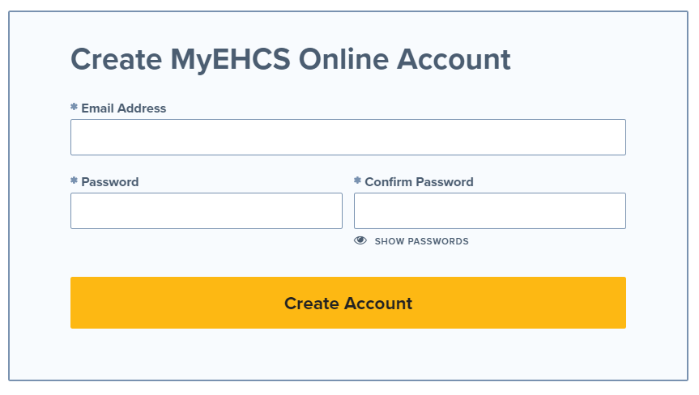This screenshot has width=699, height=395.
Task: Click the Create Account button label text
Action: pyautogui.click(x=348, y=304)
